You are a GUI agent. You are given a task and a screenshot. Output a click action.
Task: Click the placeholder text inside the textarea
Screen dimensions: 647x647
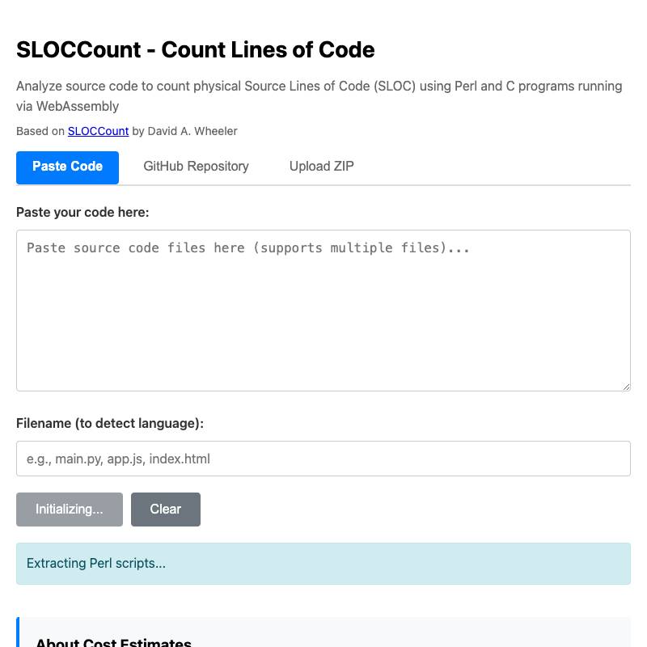pos(248,247)
